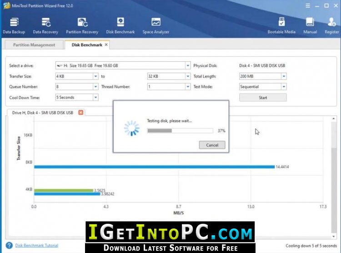The image size is (341, 253).
Task: Open the hamburger menu in title bar
Action: tap(308, 5)
